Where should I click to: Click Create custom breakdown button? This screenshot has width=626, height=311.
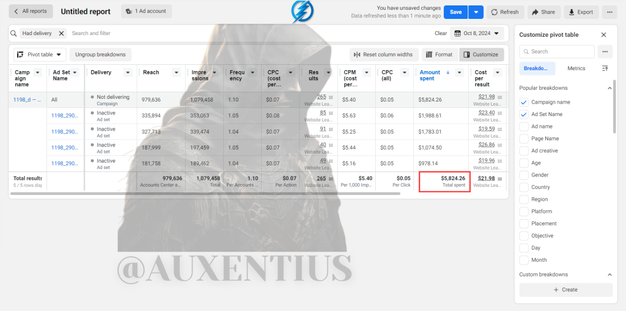565,290
